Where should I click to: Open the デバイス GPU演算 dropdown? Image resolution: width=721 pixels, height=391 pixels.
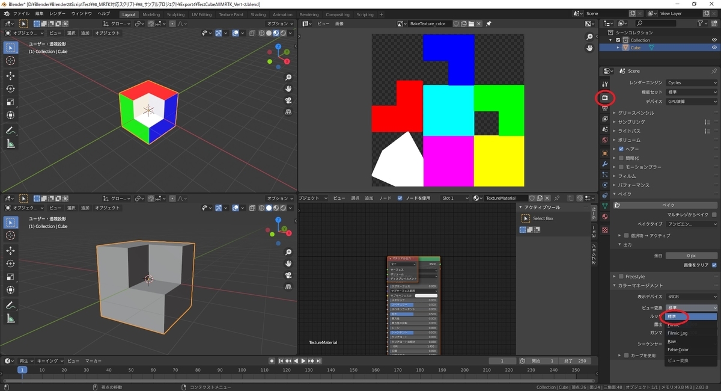692,101
